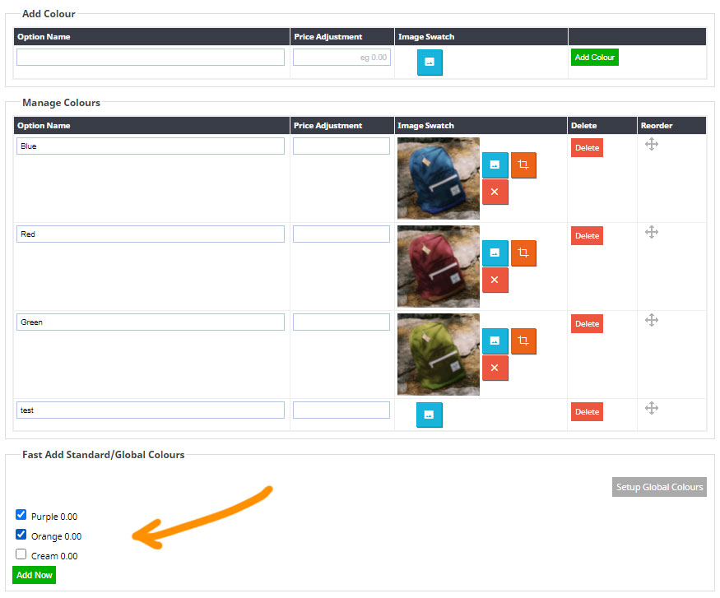
Task: Set price adjustment for Blue
Action: pos(341,146)
